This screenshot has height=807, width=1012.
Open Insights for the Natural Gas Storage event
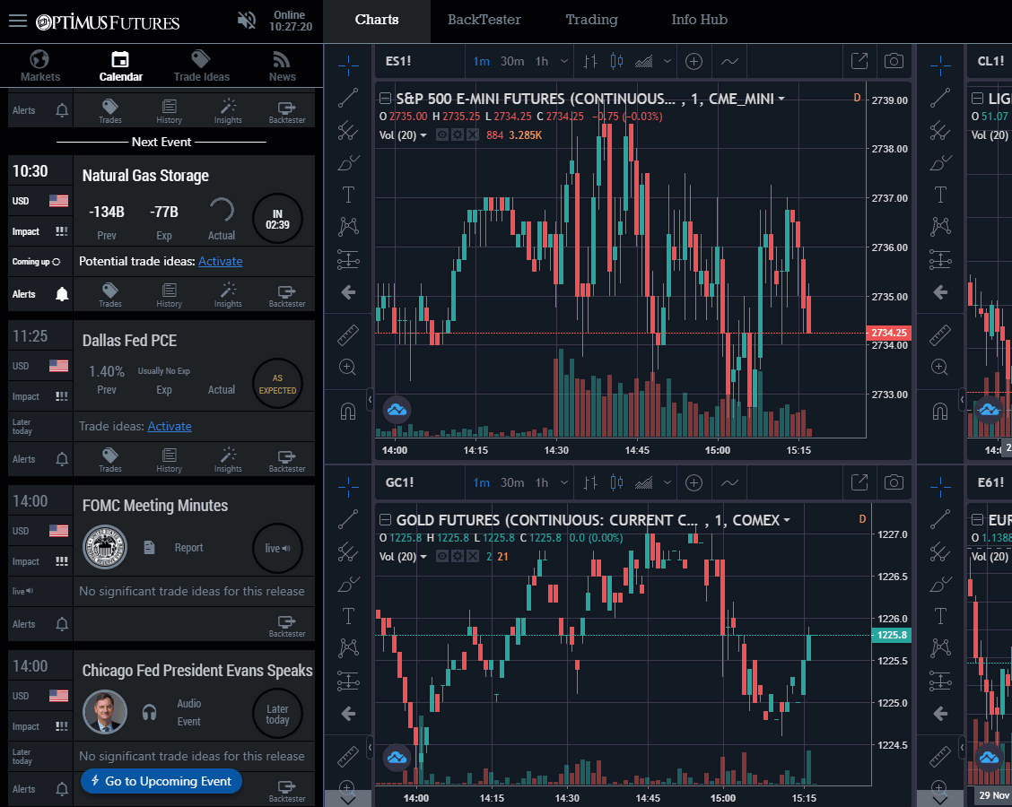point(228,295)
